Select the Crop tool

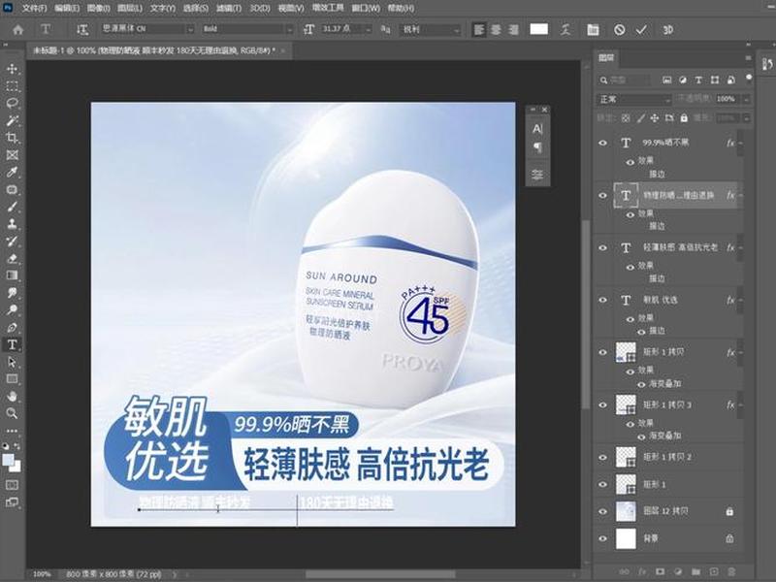(12, 138)
